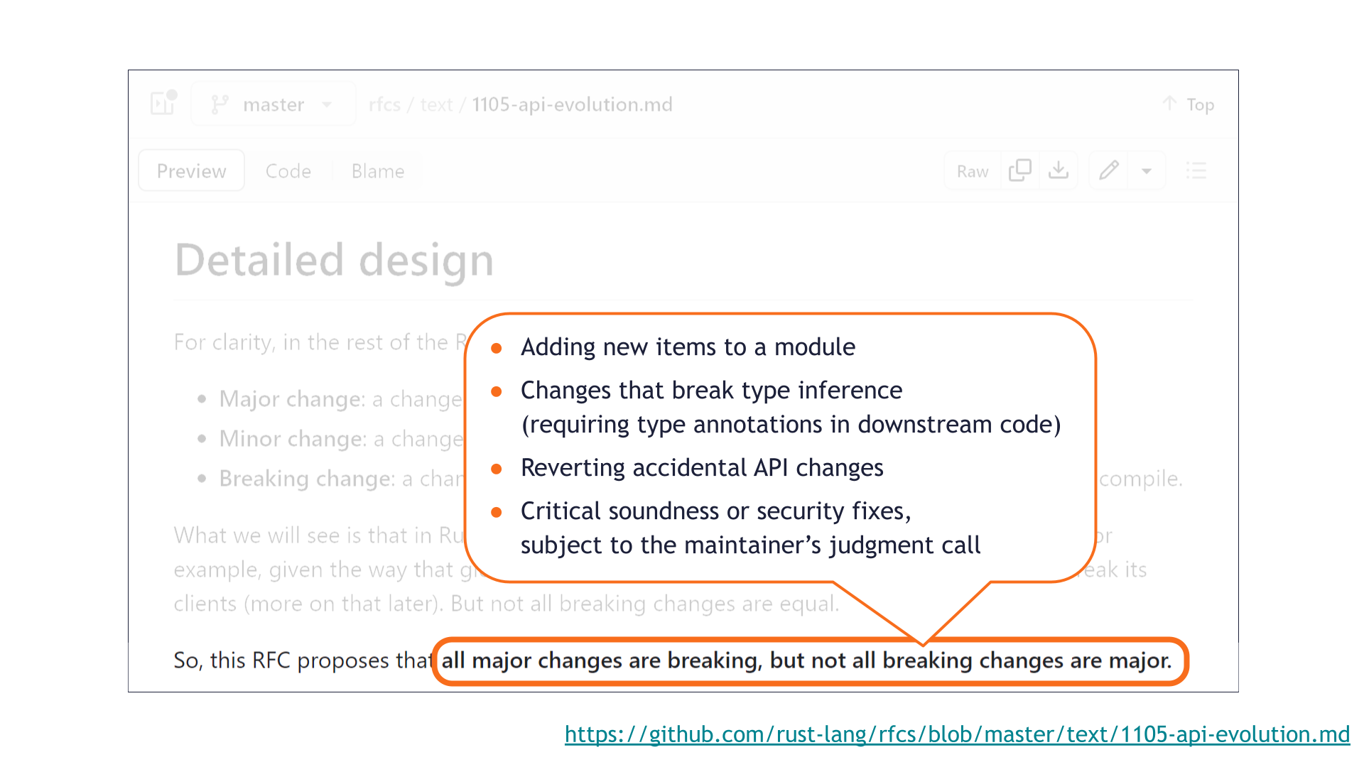
Task: Click the branch icon beside master
Action: [220, 104]
